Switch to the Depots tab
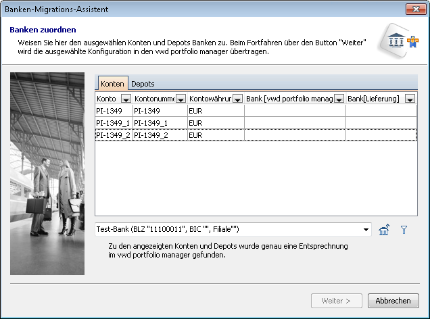The image size is (430, 319). [x=143, y=84]
